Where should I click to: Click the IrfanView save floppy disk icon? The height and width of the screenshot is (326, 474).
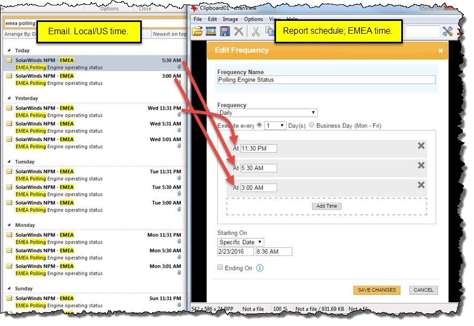point(225,31)
